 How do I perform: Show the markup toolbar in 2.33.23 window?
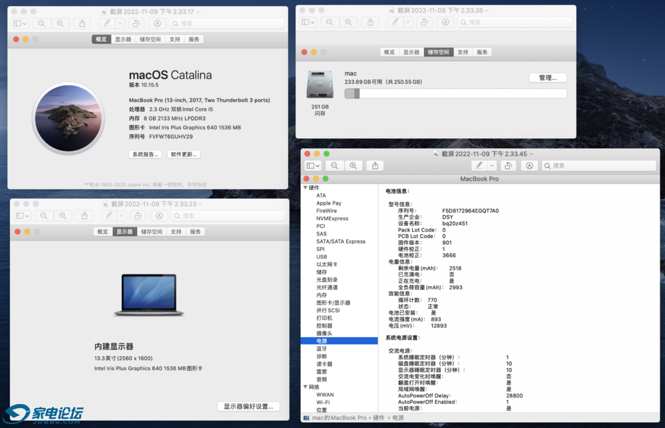(x=159, y=216)
